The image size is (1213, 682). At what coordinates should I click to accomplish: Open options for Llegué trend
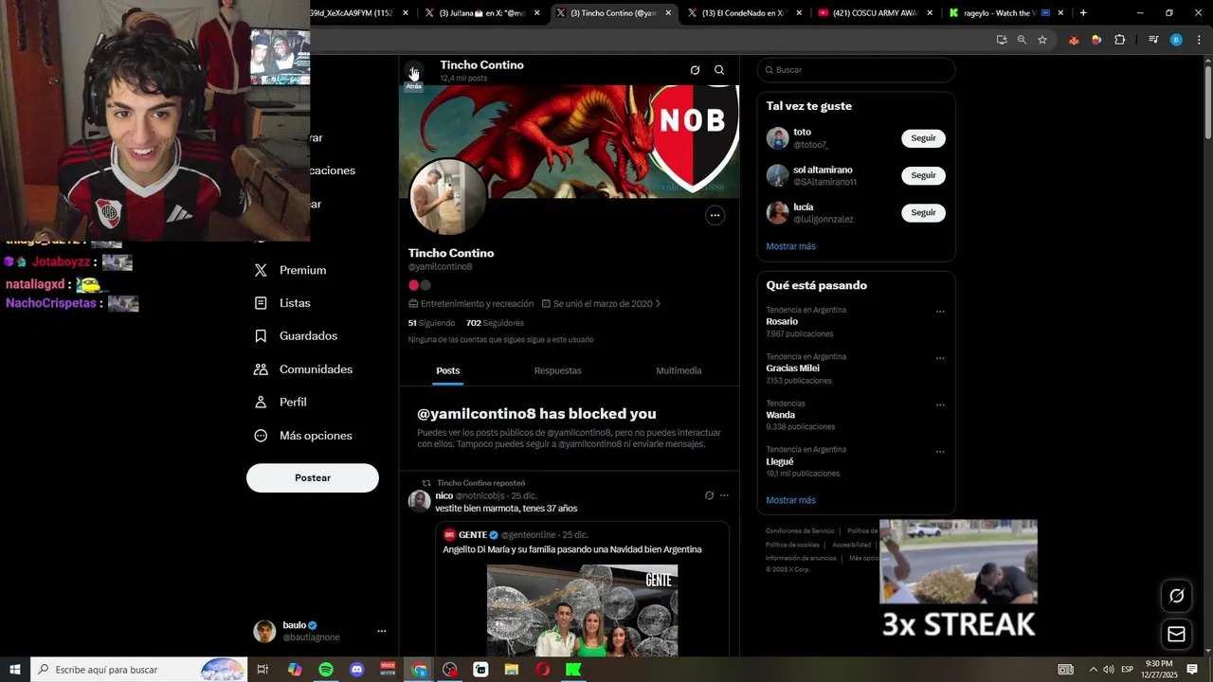(x=940, y=452)
